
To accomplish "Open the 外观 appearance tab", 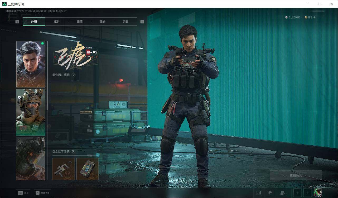I will 34,22.
